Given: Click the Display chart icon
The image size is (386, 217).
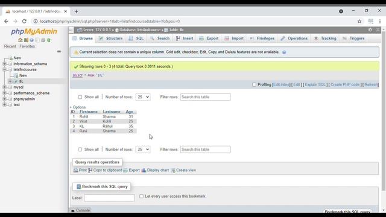Looking at the screenshot, I should (x=144, y=170).
